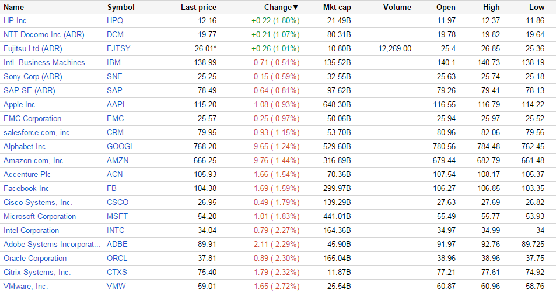Open the Fujitsu Ltd (ADR) link

(32, 48)
